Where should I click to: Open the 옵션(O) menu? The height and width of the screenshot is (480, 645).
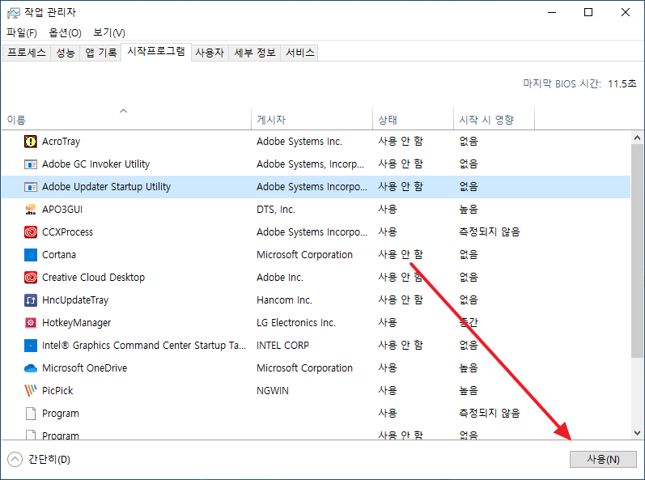(65, 32)
